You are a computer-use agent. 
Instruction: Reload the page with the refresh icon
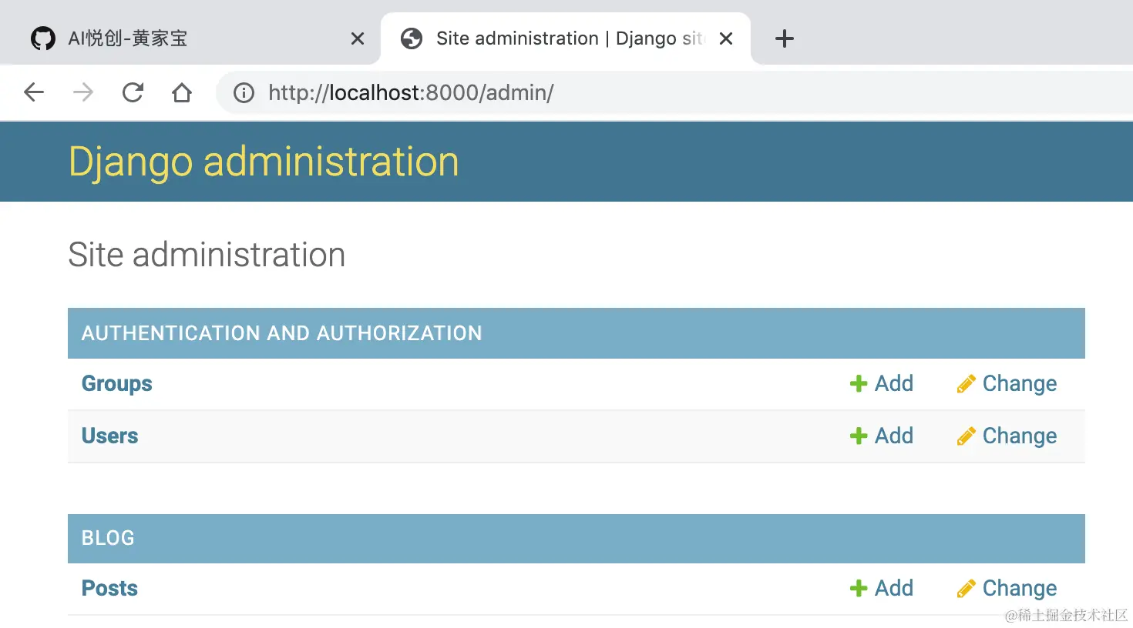coord(133,93)
